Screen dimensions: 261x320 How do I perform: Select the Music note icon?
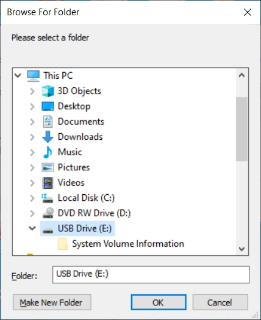click(48, 152)
